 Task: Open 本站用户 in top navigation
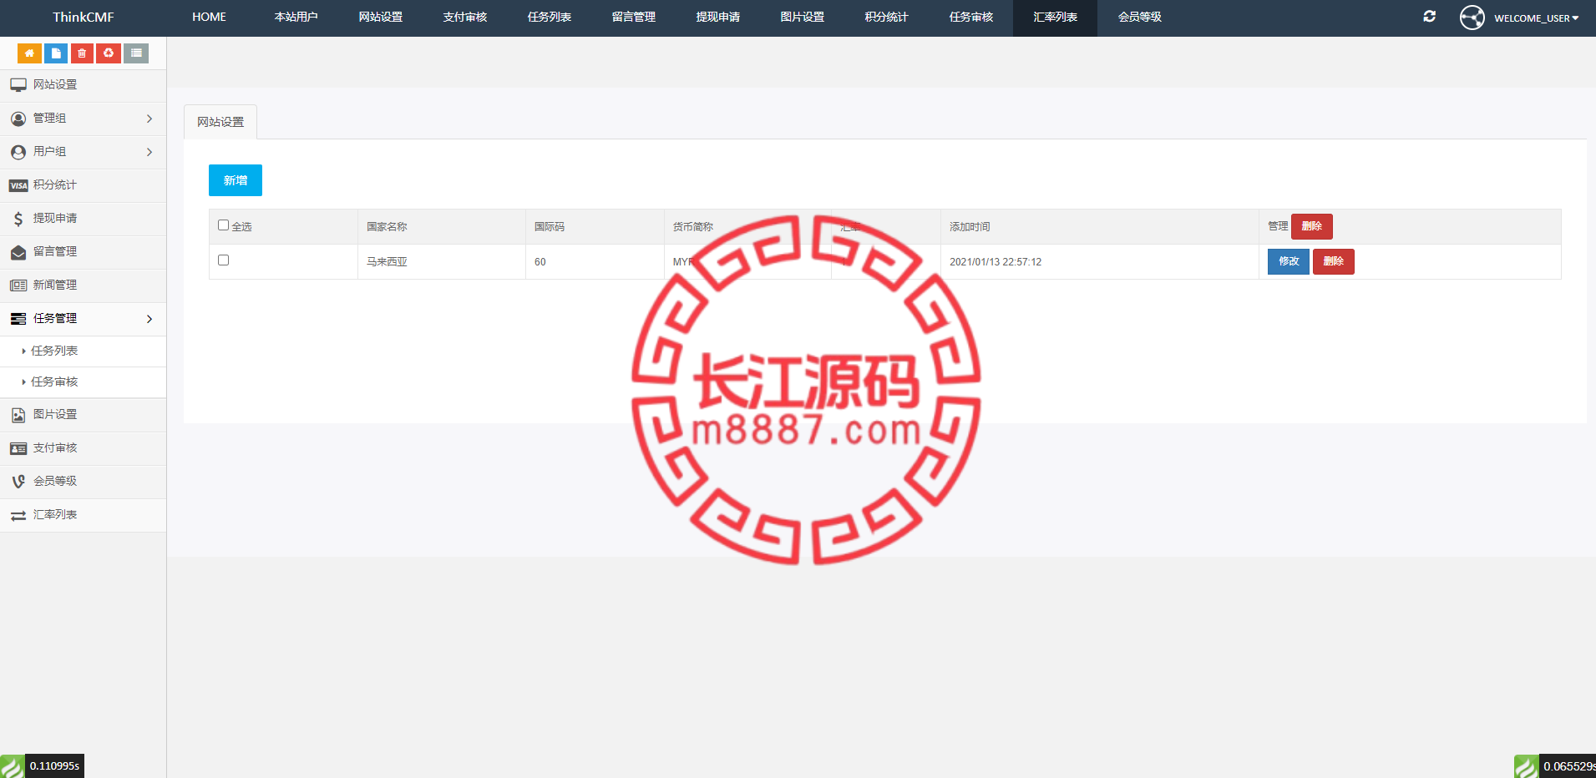point(296,18)
